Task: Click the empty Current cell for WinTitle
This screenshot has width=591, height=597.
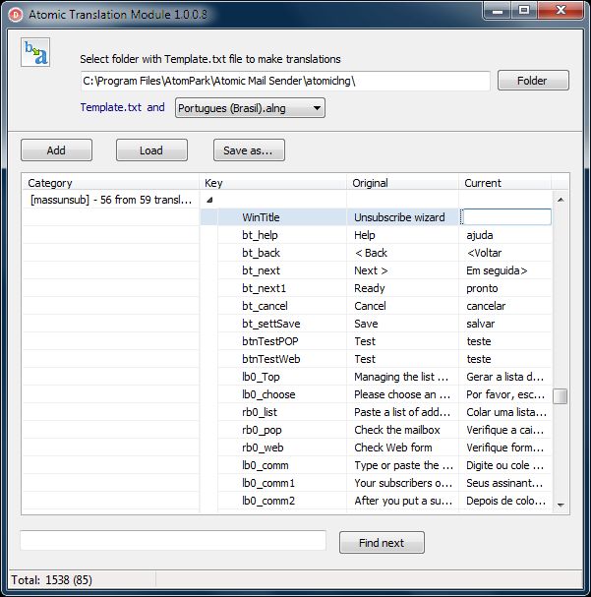Action: pyautogui.click(x=506, y=217)
